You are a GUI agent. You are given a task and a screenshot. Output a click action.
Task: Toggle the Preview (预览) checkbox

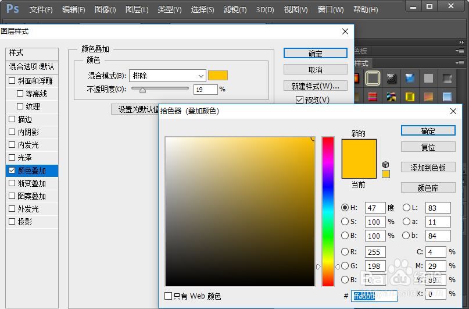pyautogui.click(x=299, y=100)
